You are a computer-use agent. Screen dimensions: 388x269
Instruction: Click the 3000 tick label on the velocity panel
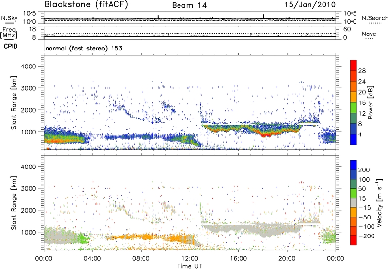click(x=28, y=188)
